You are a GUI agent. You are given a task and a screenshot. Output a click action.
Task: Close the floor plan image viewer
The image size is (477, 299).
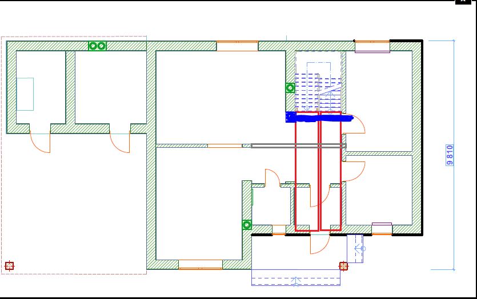click(463, 1)
